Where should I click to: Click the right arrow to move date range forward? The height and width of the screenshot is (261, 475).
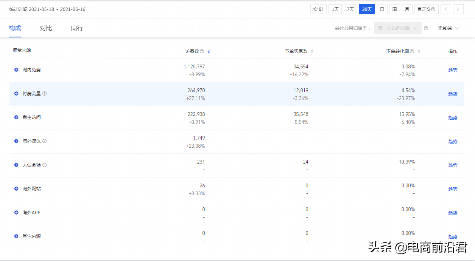tap(458, 9)
